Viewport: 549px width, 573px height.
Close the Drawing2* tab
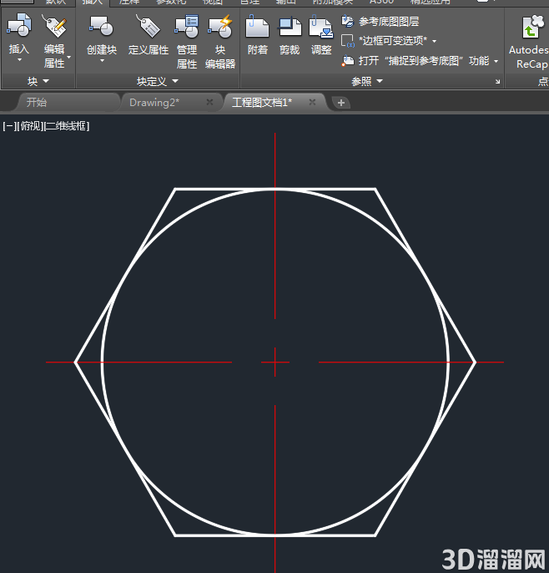209,102
